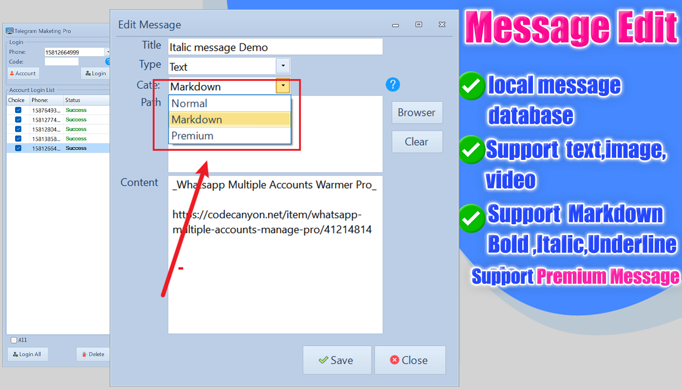
Task: Click the Status column header
Action: (87, 100)
